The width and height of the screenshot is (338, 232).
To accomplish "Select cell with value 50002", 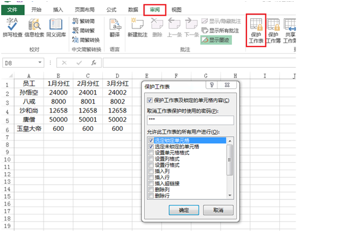I will point(118,119).
